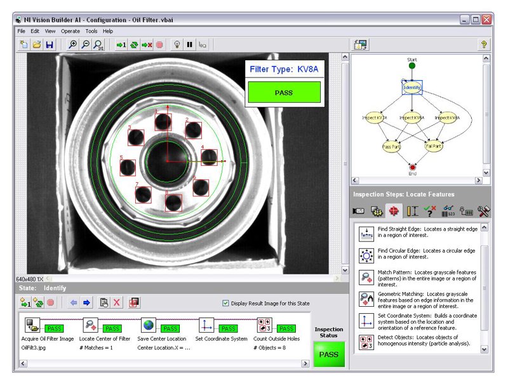
Task: Open the Locate Features crosshair tab icon
Action: (394, 212)
